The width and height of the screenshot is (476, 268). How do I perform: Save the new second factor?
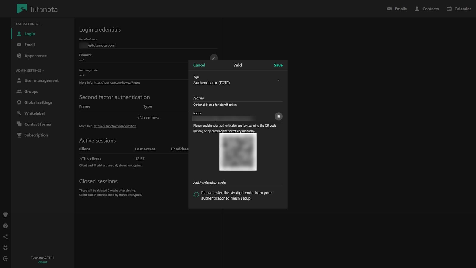click(x=278, y=65)
